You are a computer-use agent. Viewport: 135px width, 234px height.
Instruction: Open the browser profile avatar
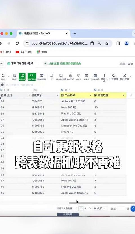tap(127, 43)
